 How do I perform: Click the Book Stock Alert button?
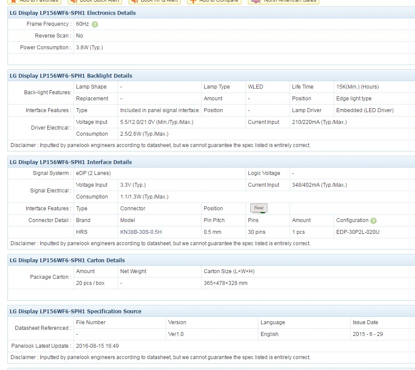tap(95, 1)
